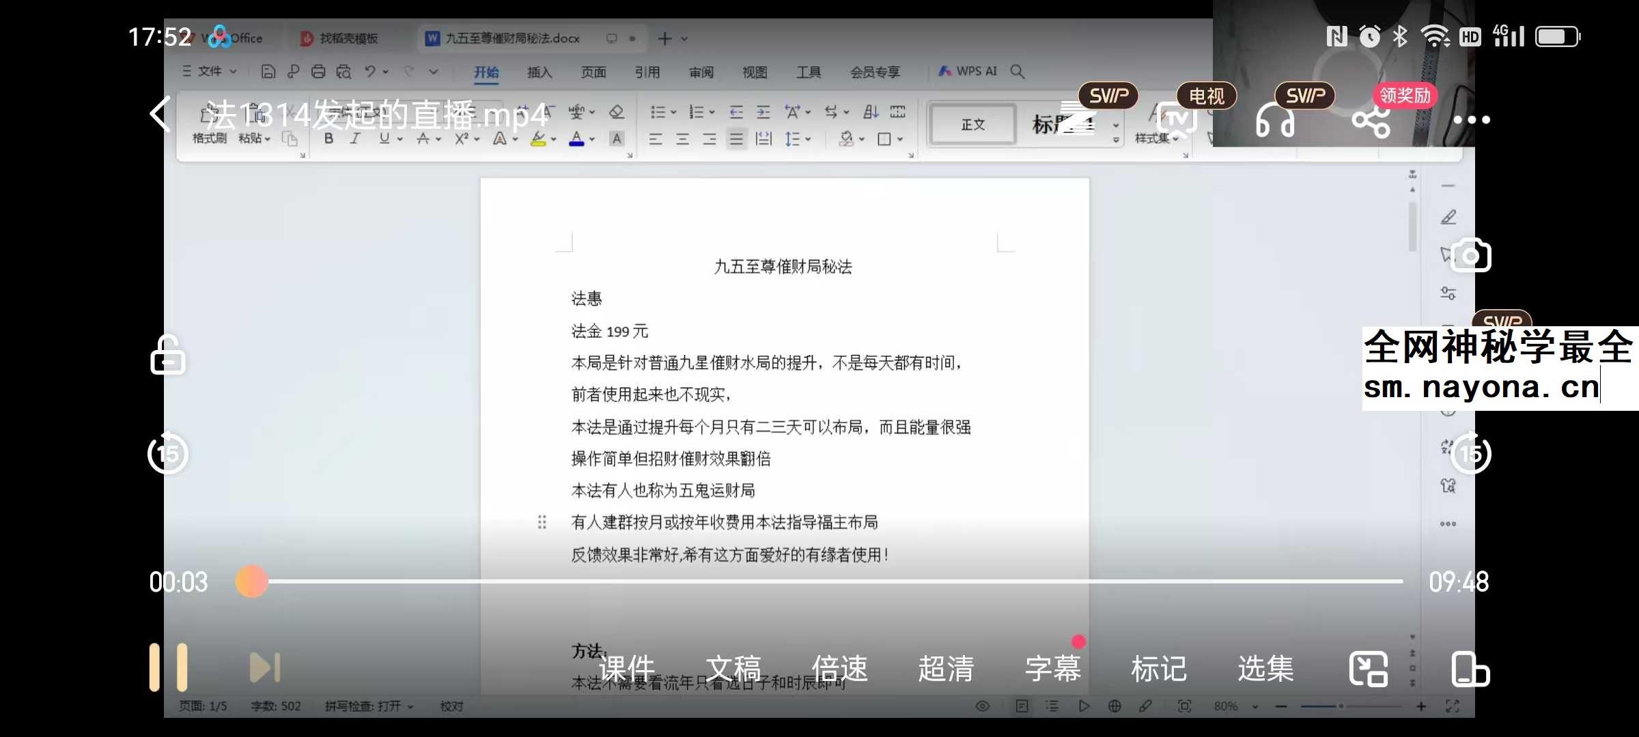Switch to audio-only headphone mode
This screenshot has width=1639, height=737.
tap(1274, 121)
